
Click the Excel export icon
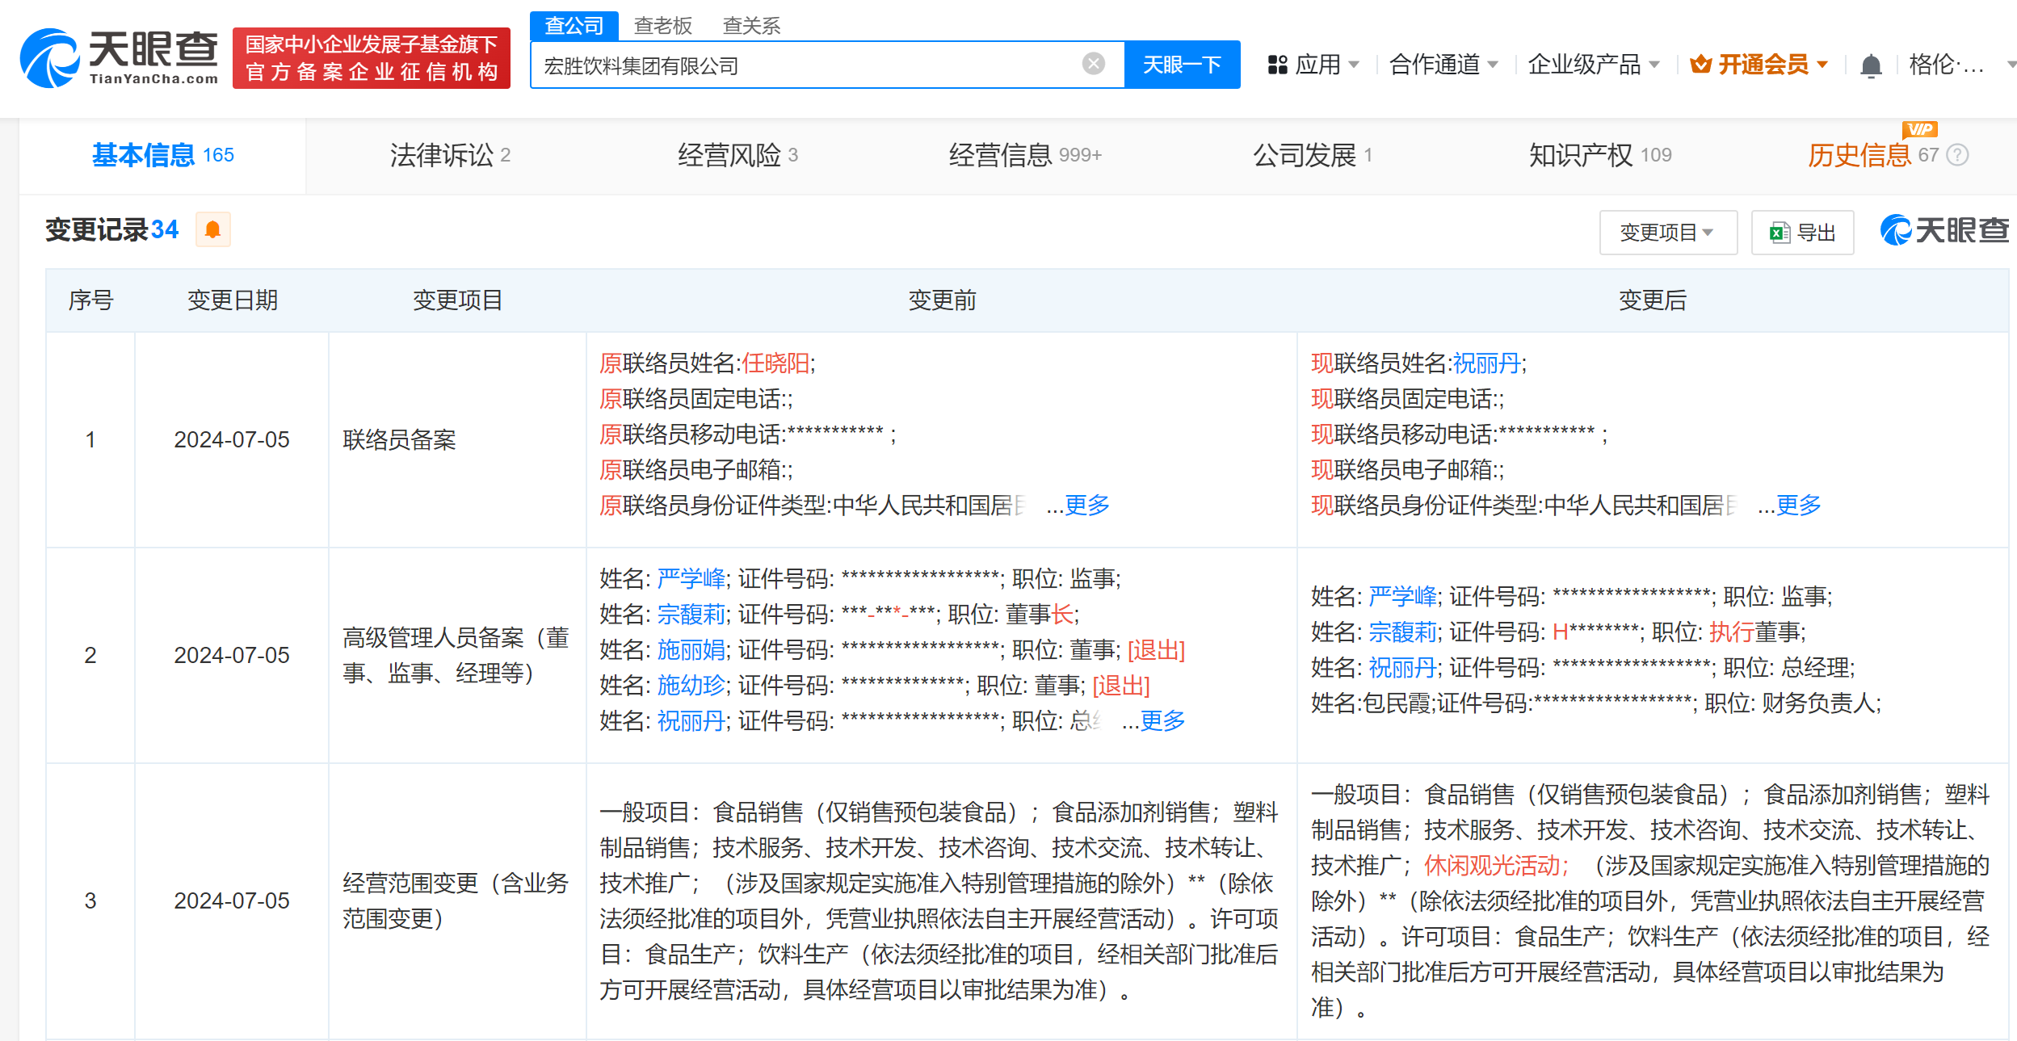click(x=1780, y=233)
